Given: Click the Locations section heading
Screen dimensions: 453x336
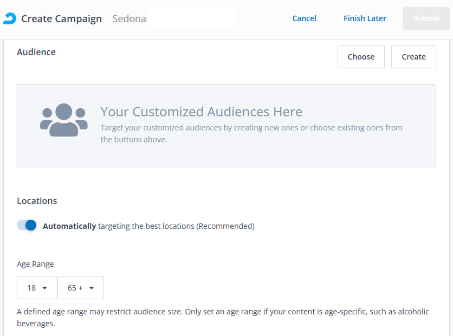Looking at the screenshot, I should pos(37,201).
